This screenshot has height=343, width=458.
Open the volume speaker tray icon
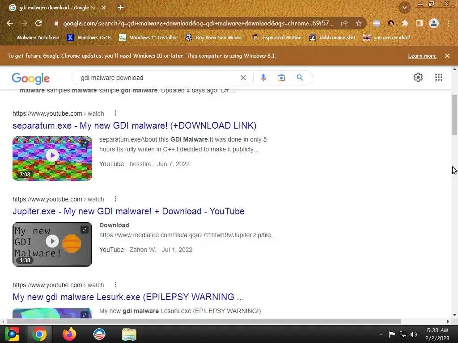point(414,334)
